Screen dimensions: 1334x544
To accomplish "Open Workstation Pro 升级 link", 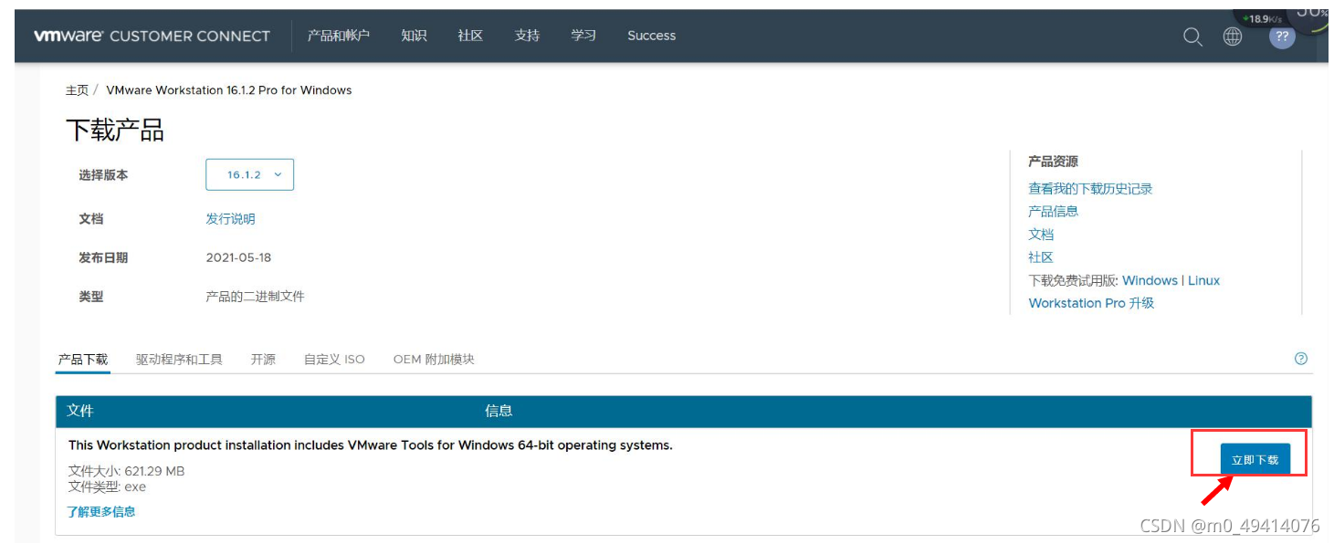I will (1091, 303).
